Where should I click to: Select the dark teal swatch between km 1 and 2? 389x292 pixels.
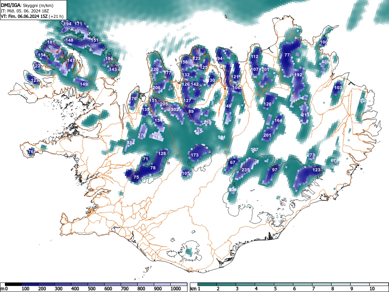(207, 284)
